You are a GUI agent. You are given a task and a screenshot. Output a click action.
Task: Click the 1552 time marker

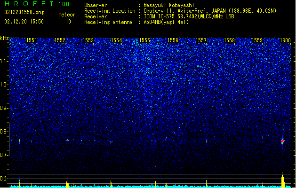pyautogui.click(x=60, y=40)
